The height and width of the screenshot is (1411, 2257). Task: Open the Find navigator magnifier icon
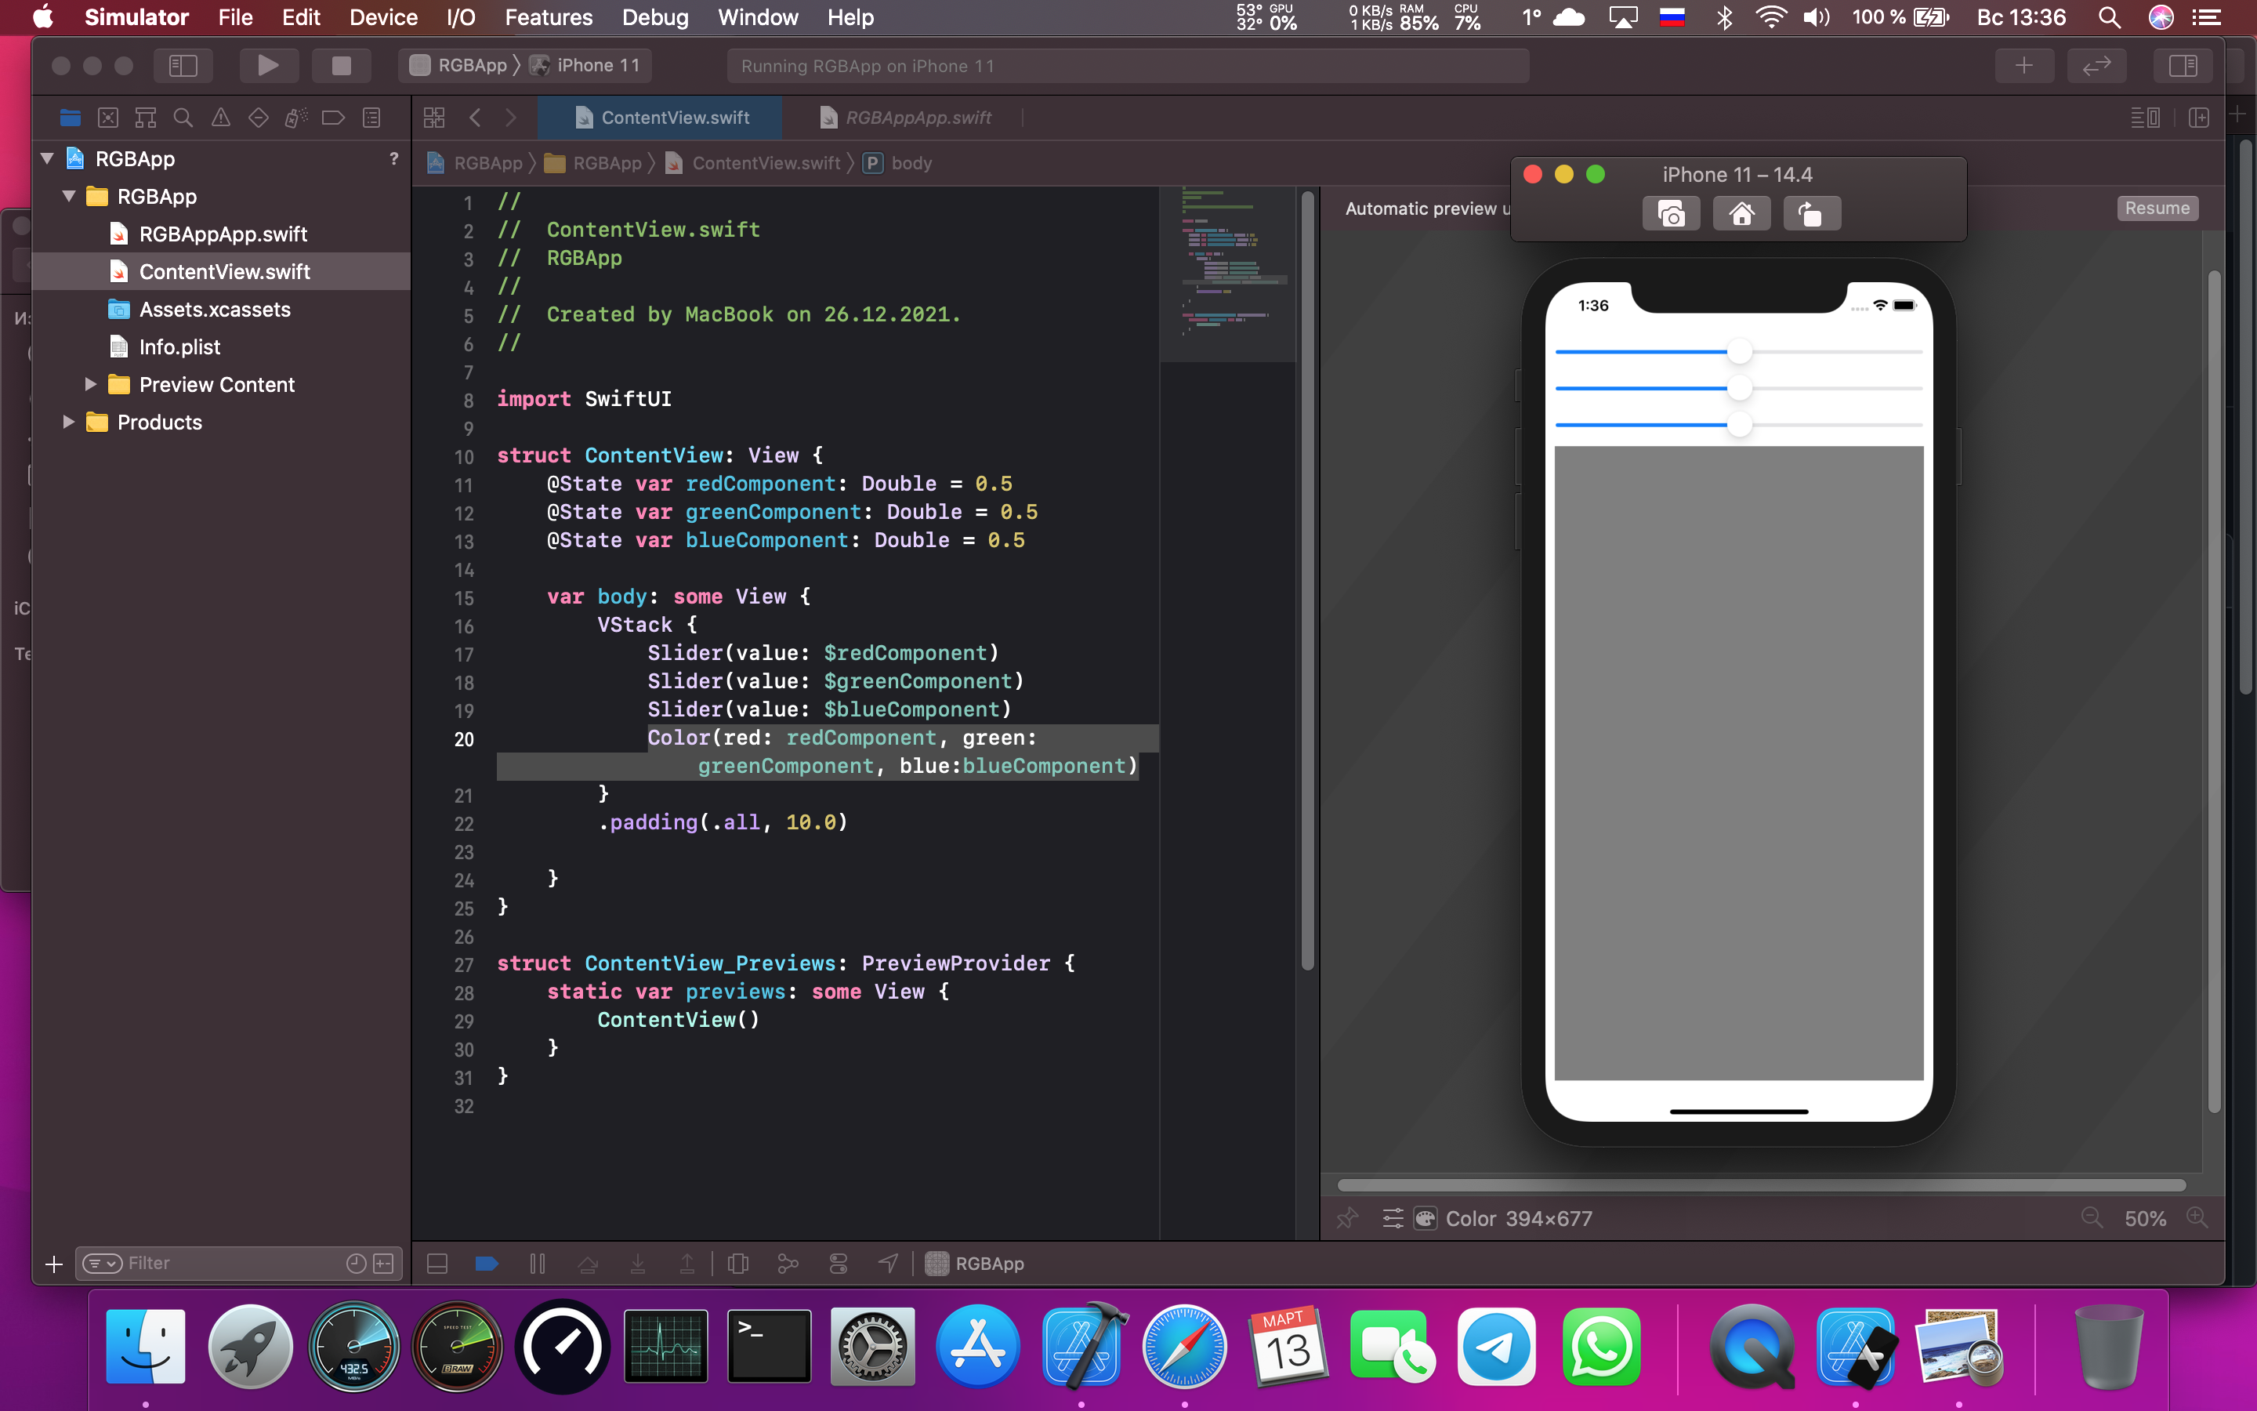point(183,118)
